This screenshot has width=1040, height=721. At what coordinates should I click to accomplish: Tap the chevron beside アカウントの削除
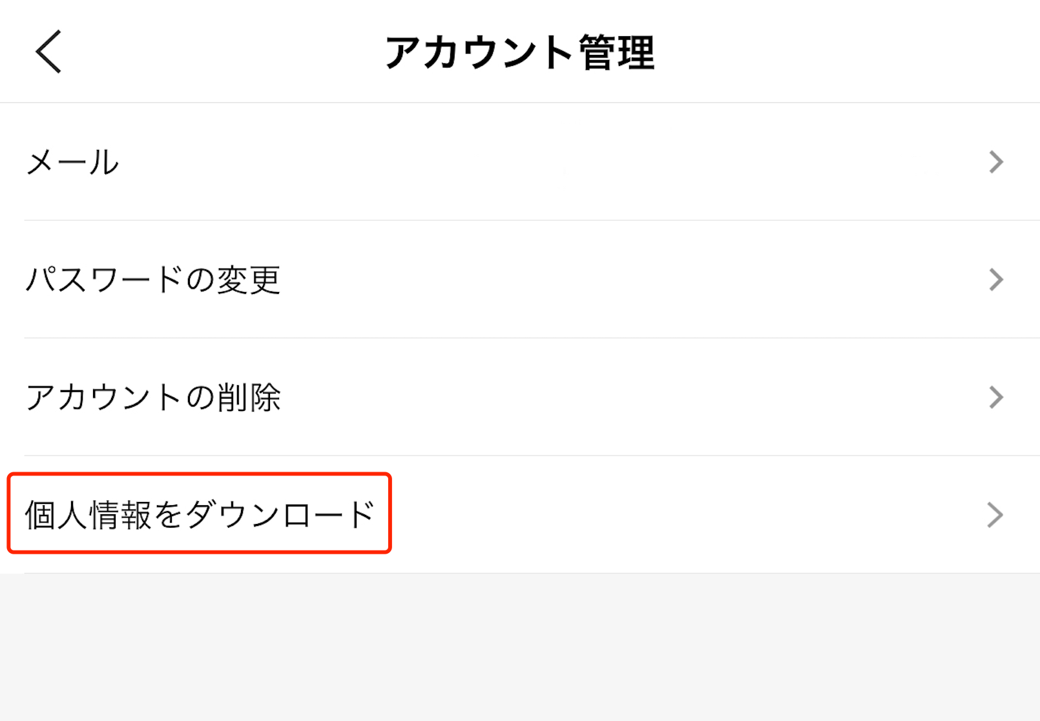pyautogui.click(x=995, y=397)
